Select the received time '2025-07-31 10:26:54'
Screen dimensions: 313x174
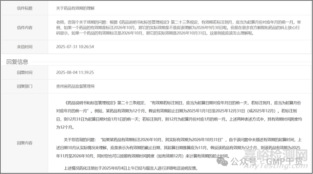coord(75,46)
